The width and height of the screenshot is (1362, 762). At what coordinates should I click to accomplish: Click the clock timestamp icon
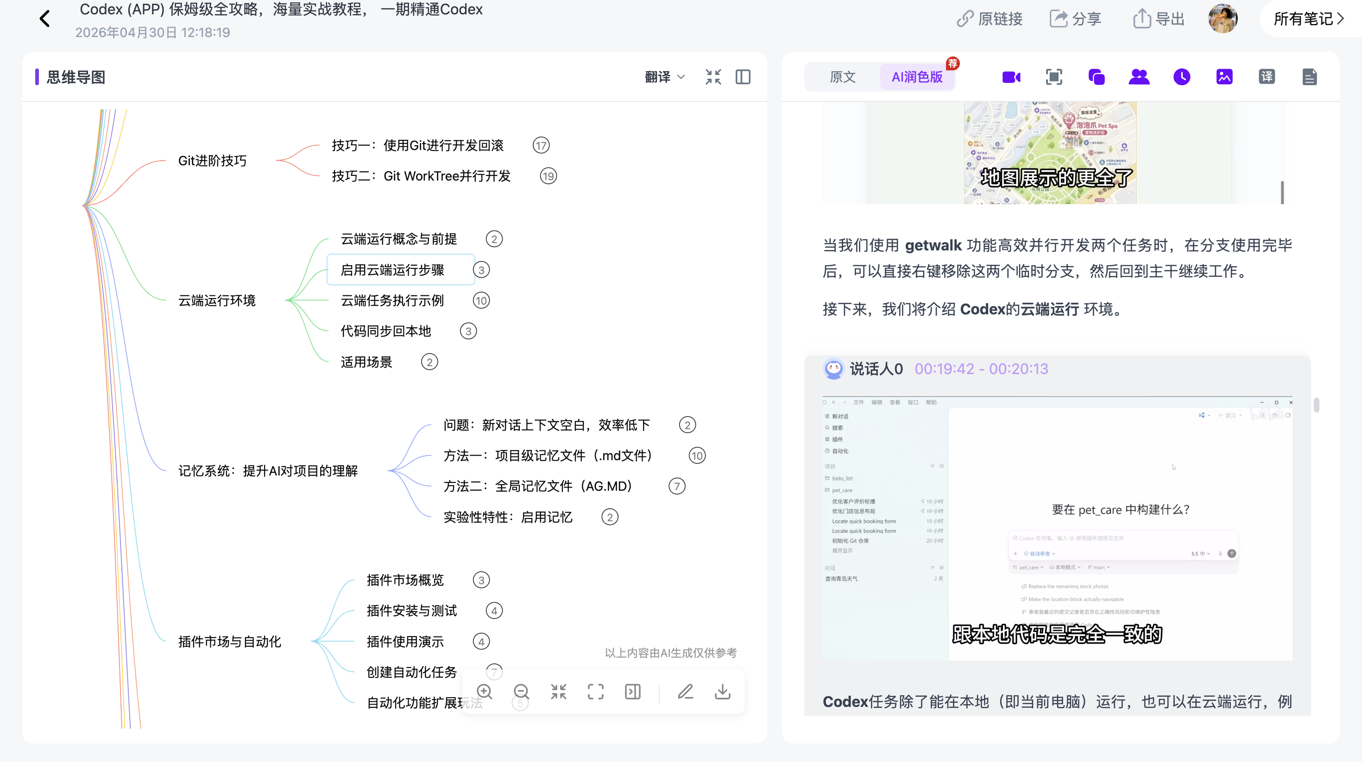1182,77
